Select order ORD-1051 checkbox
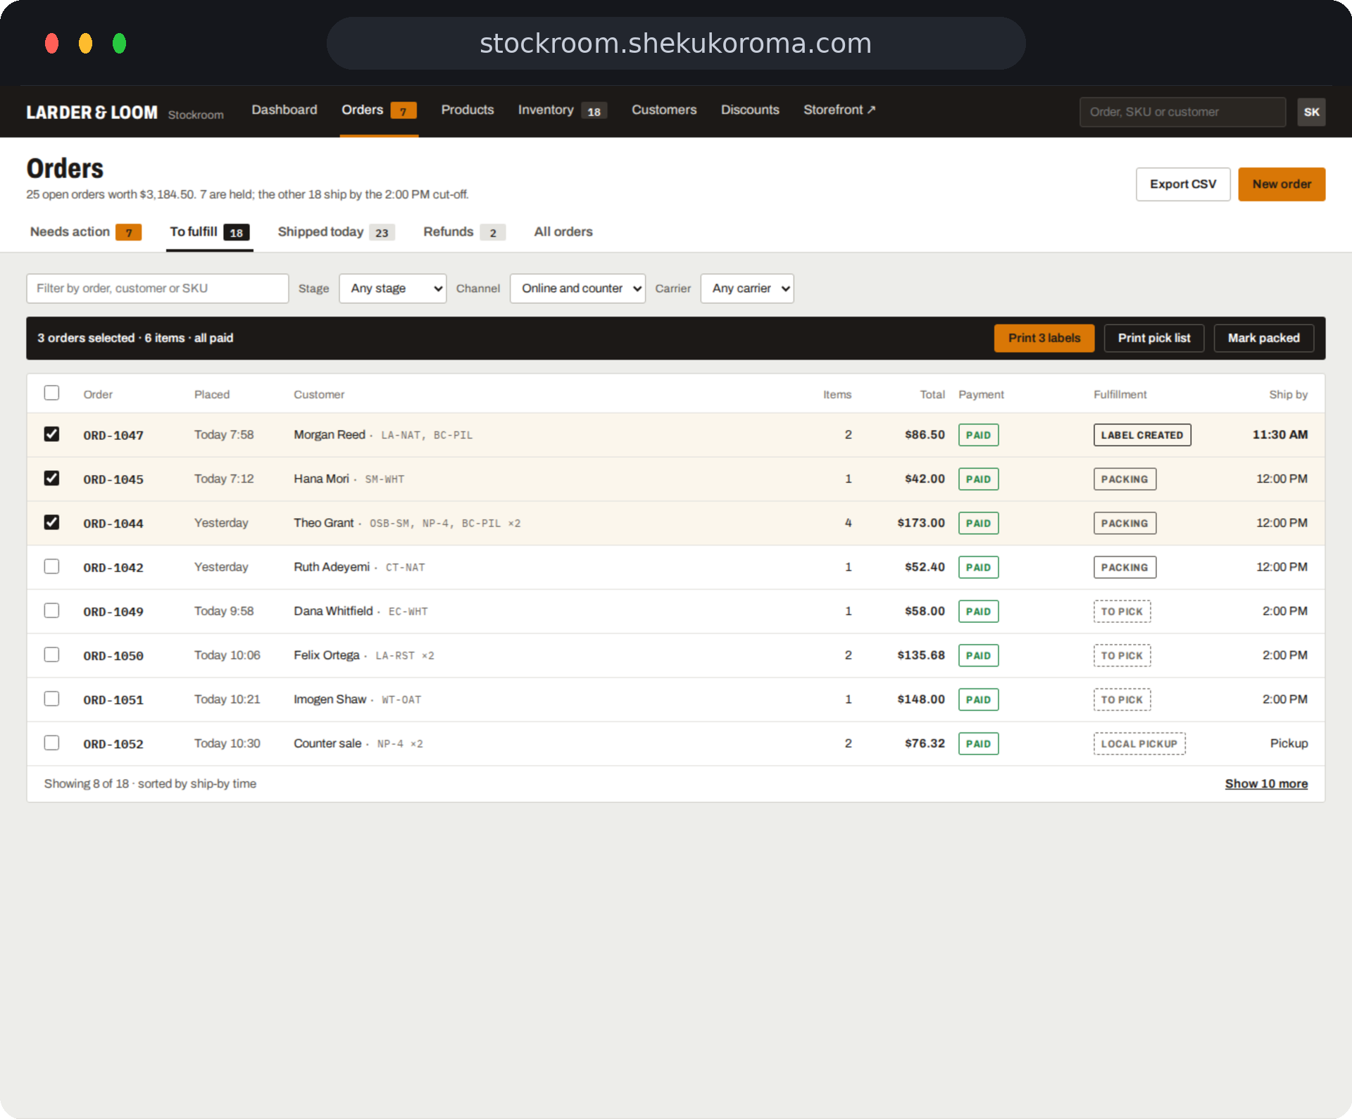 [x=51, y=699]
